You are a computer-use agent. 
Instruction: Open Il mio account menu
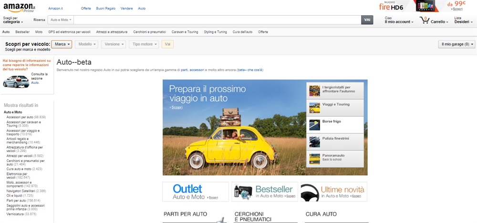[x=399, y=20]
